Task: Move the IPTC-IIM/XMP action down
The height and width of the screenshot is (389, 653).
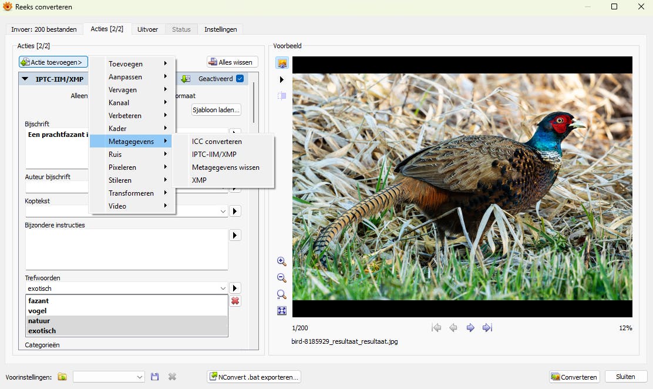Action: pos(186,79)
